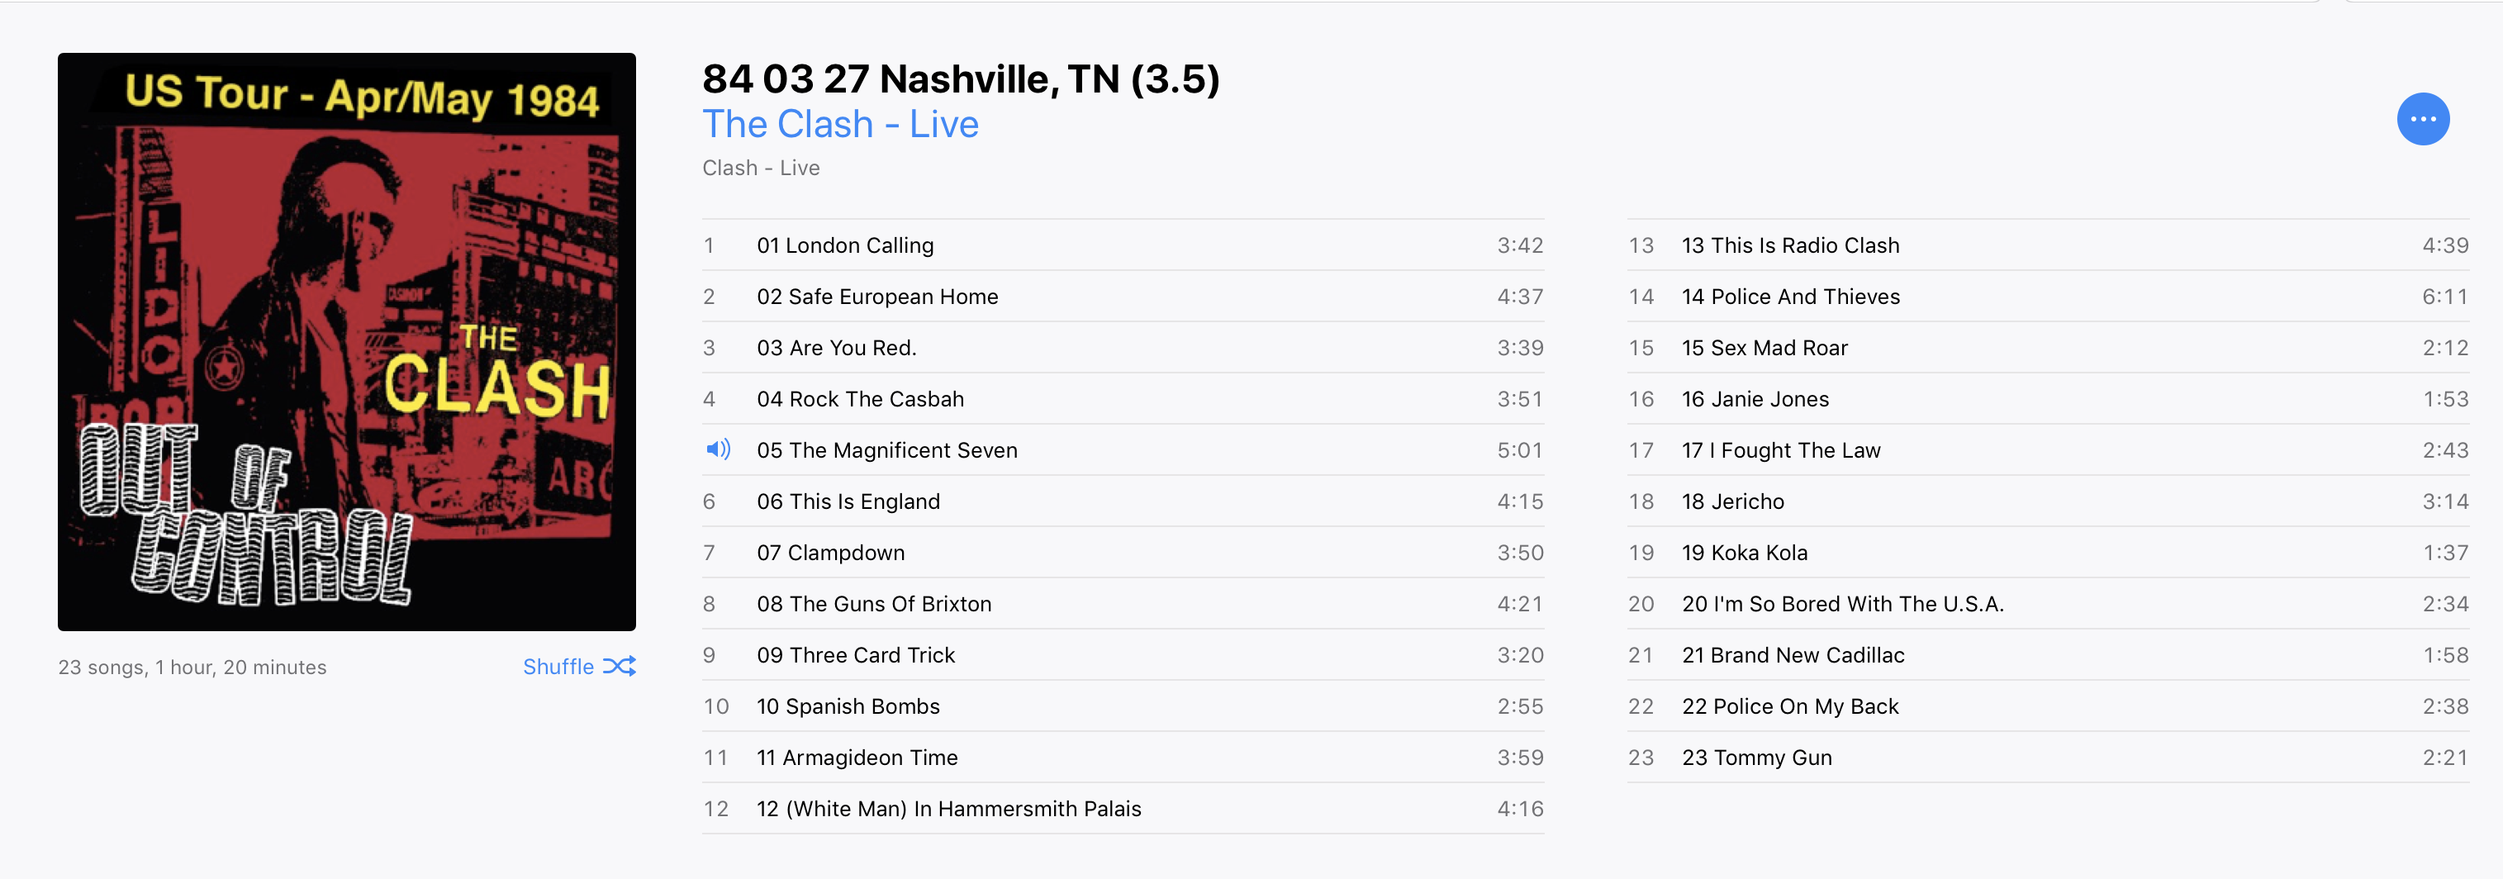
Task: Click the 84 03 27 Nashville album title
Action: tap(961, 78)
